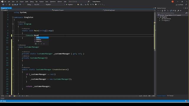Select the Singleton project in Solution Explorer

coord(164,17)
